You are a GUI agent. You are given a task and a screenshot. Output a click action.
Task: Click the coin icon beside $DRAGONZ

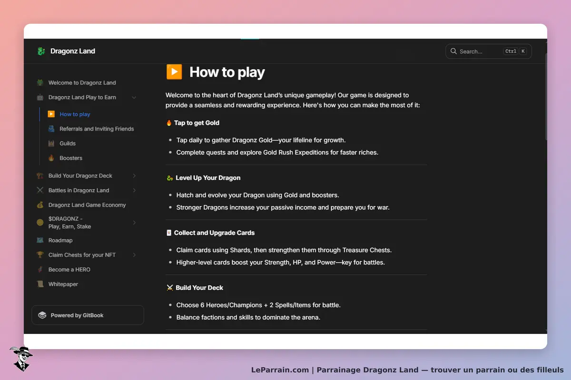click(x=40, y=222)
